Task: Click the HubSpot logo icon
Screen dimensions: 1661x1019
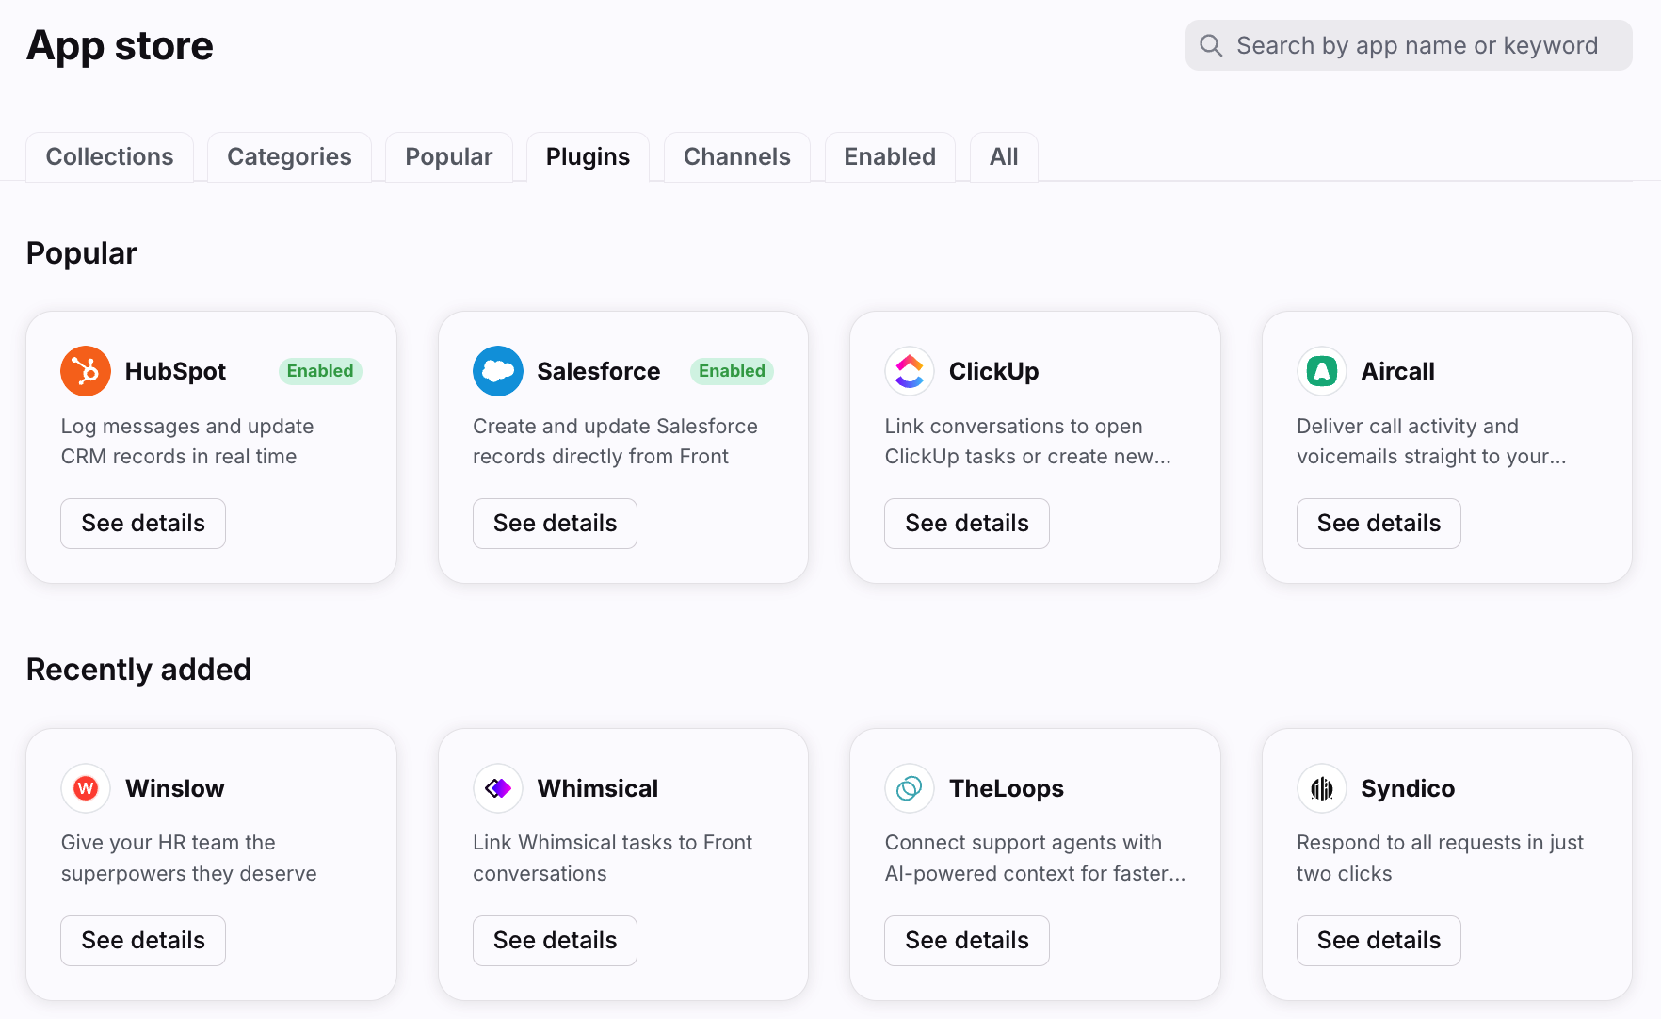Action: coord(86,371)
